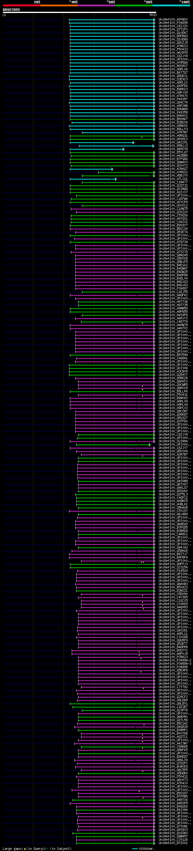
Task: Select hit label UniRef100_A1D7C1
Action: click(x=173, y=736)
